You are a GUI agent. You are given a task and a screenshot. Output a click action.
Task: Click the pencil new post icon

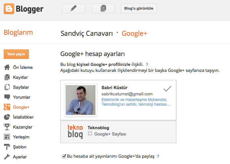point(74,9)
